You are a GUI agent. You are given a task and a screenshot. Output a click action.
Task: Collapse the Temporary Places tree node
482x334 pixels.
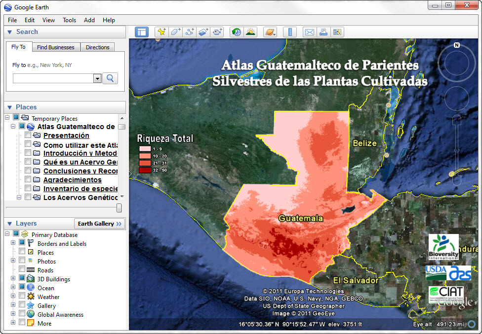tap(7, 117)
